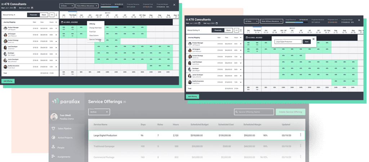The height and width of the screenshot is (162, 369).
Task: Click Create Service Offering button
Action: [x=290, y=112]
